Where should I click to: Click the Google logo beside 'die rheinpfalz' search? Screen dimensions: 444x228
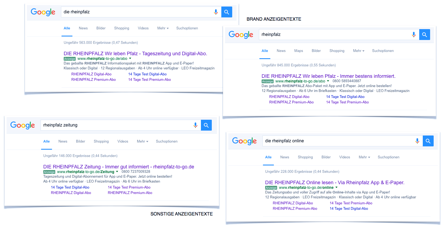pos(43,12)
